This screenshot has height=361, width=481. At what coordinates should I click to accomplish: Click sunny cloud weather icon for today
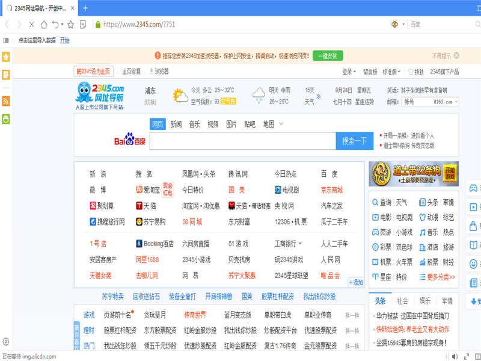[180, 96]
